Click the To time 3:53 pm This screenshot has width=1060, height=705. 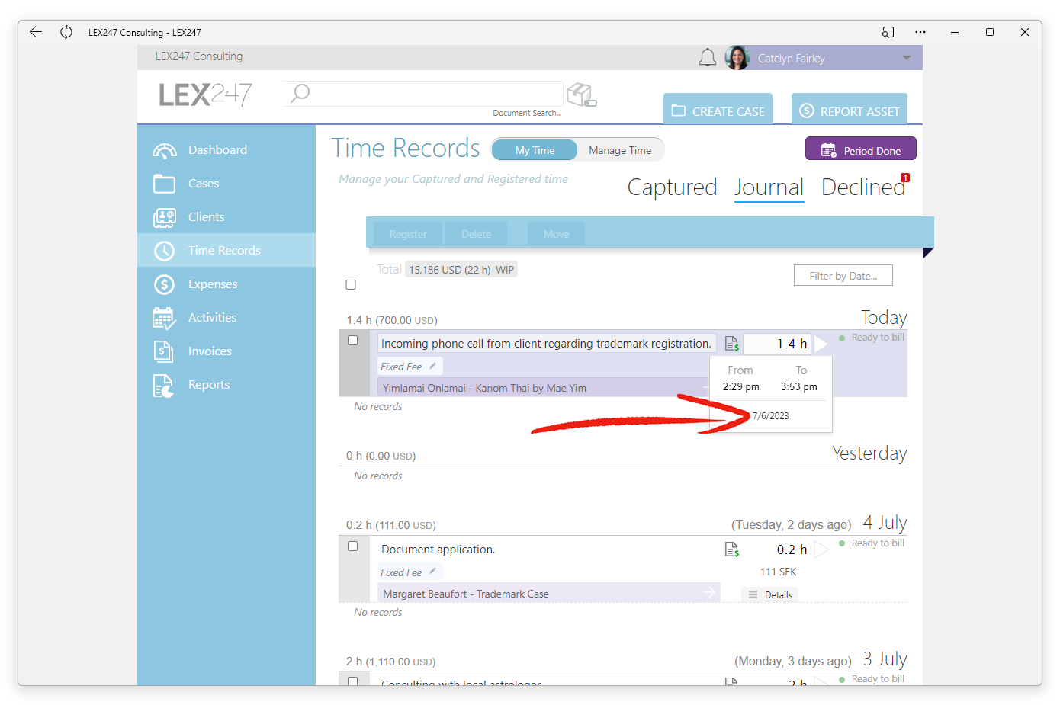[x=798, y=386]
